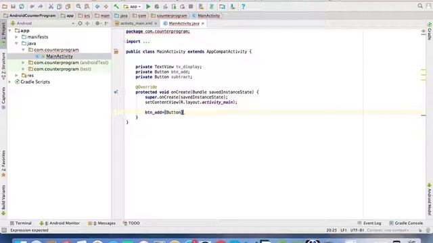Click the Synchronize toolbar icon
The height and width of the screenshot is (243, 433).
pyautogui.click(x=22, y=6)
